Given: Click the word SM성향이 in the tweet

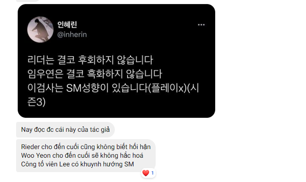Looking at the screenshot, I should pos(87,88).
